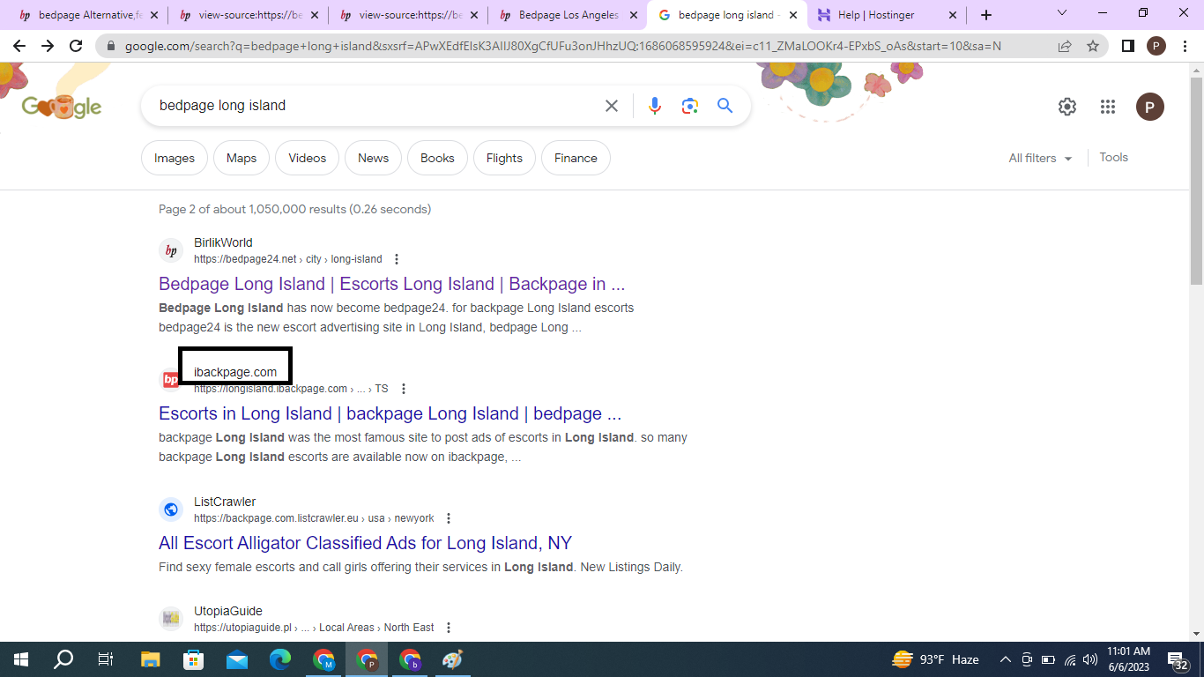Launch Microsoft Edge from the taskbar
Screen dimensions: 1204x677
tap(279, 659)
